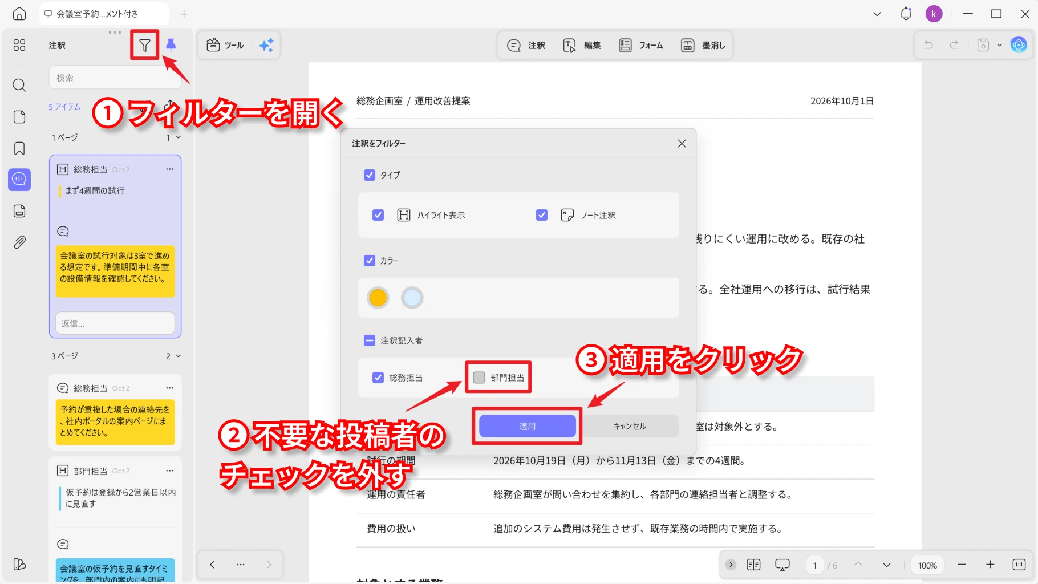Image resolution: width=1038 pixels, height=584 pixels.
Task: Click the save icon in top right toolbar
Action: tap(983, 45)
